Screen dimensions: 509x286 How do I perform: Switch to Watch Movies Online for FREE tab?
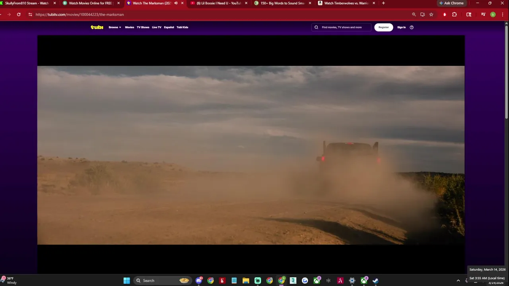click(x=91, y=3)
